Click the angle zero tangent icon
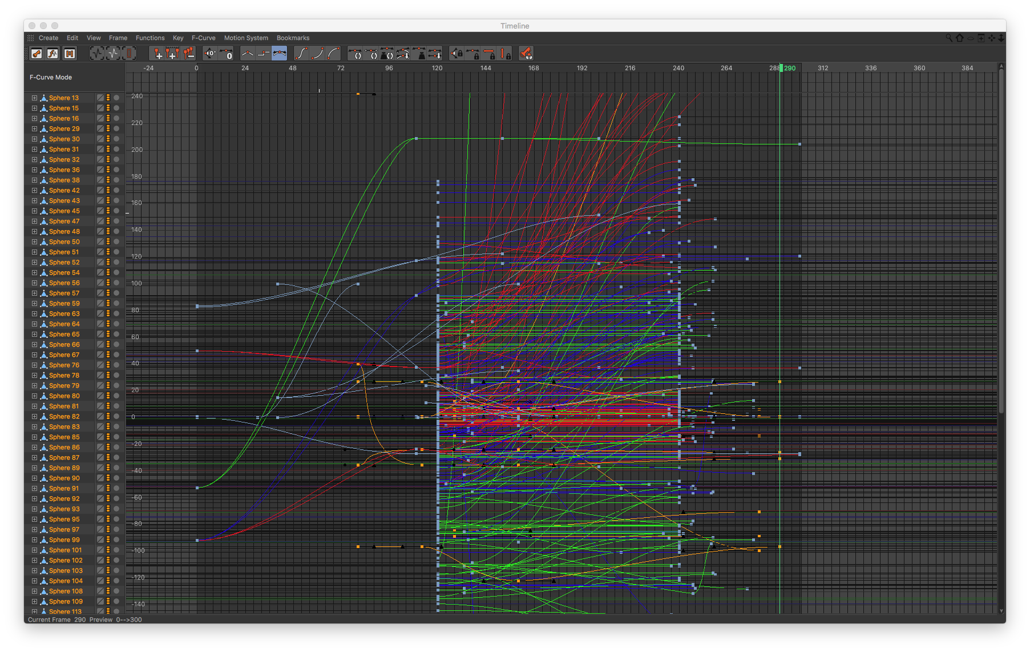Viewport: 1030px width, 652px height. (x=211, y=54)
